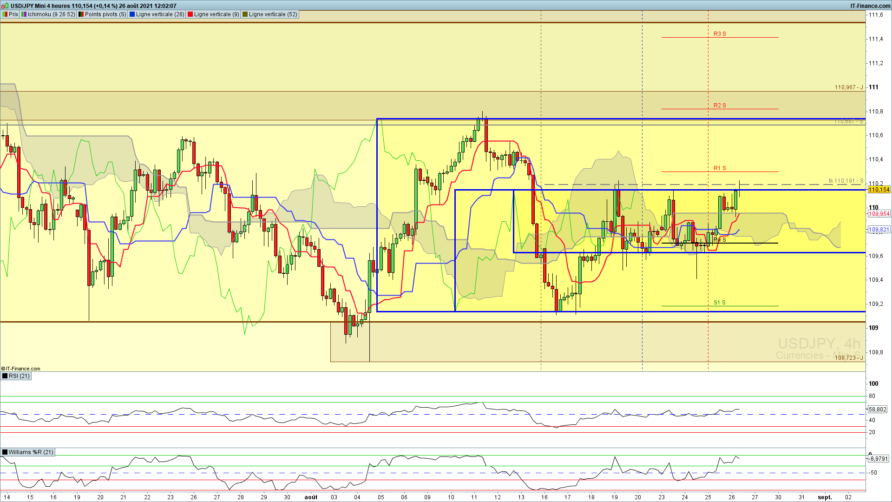
Task: Click the Ligne verticale (52) legend item
Action: [269, 14]
